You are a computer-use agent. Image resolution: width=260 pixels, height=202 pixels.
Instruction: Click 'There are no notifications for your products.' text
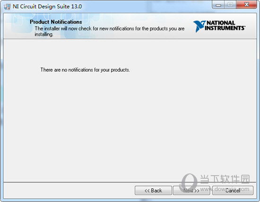(85, 70)
